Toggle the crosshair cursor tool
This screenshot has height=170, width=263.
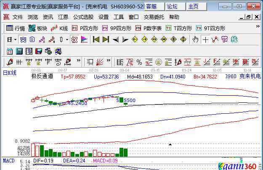(x=205, y=40)
